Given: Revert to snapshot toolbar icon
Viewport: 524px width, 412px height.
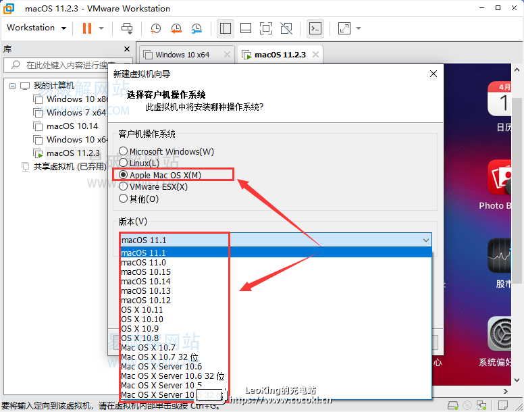Looking at the screenshot, I should click(x=176, y=28).
